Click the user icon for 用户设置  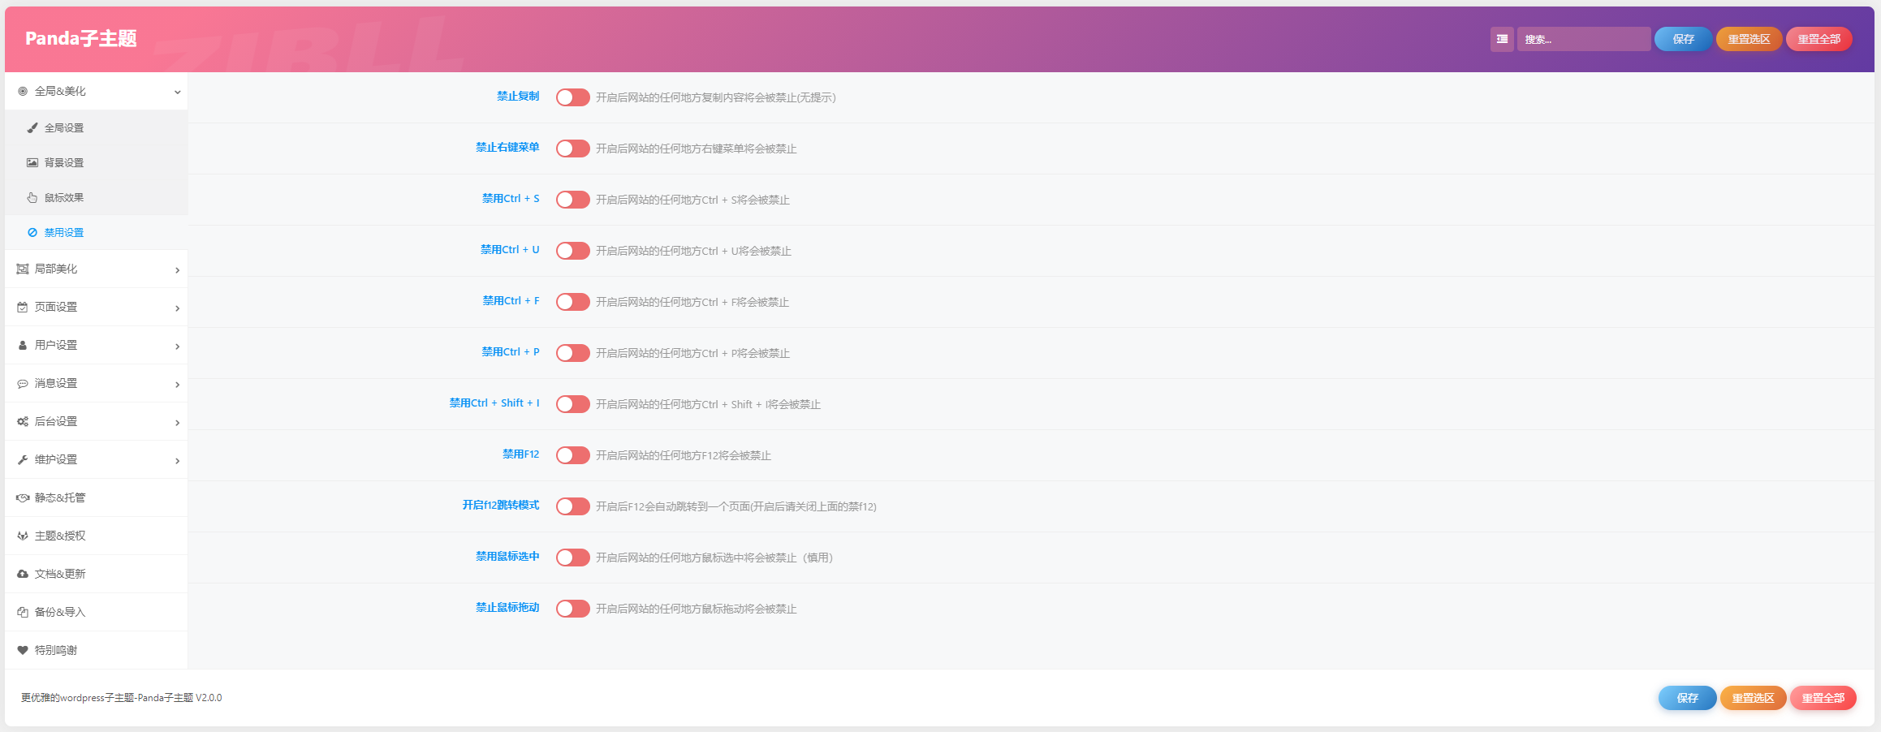23,346
